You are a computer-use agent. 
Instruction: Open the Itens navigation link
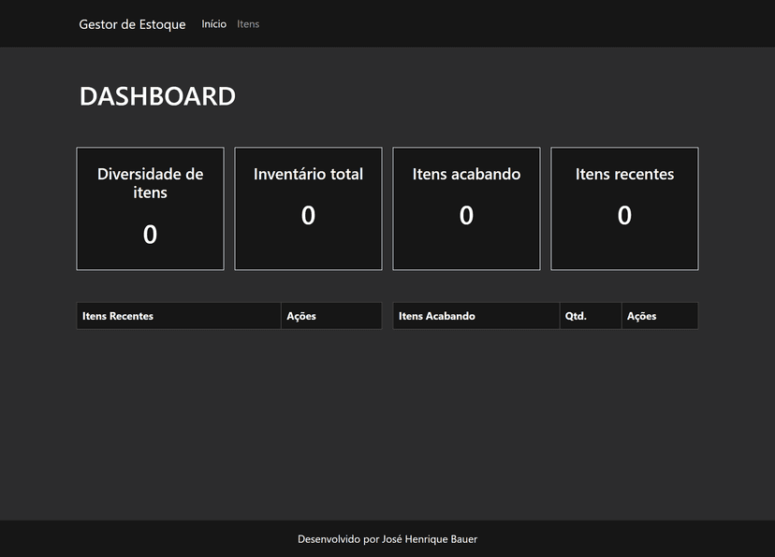248,24
